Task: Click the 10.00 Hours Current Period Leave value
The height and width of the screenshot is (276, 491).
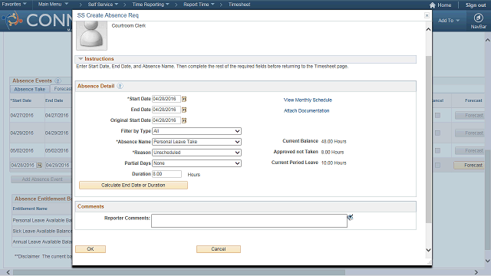Action: click(x=334, y=163)
